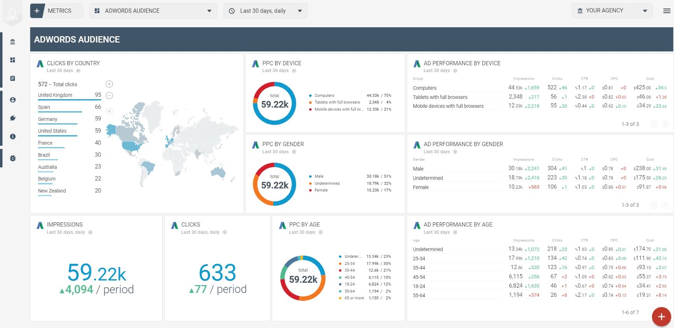674x328 pixels.
Task: Zoom in on the clicks map
Action: (x=109, y=84)
